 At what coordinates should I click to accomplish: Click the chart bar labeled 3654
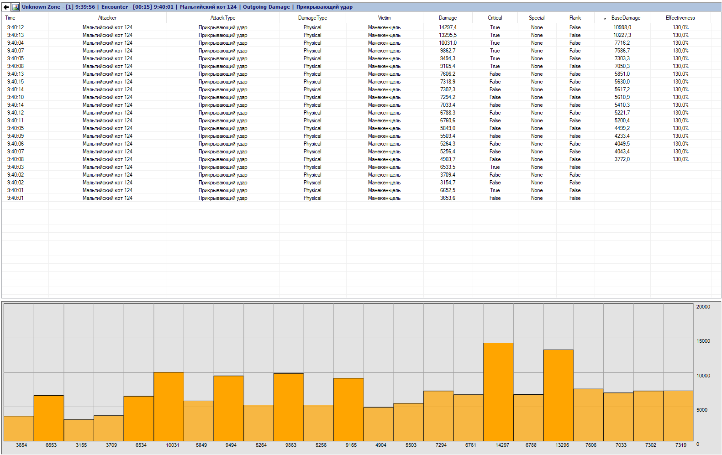coord(19,428)
